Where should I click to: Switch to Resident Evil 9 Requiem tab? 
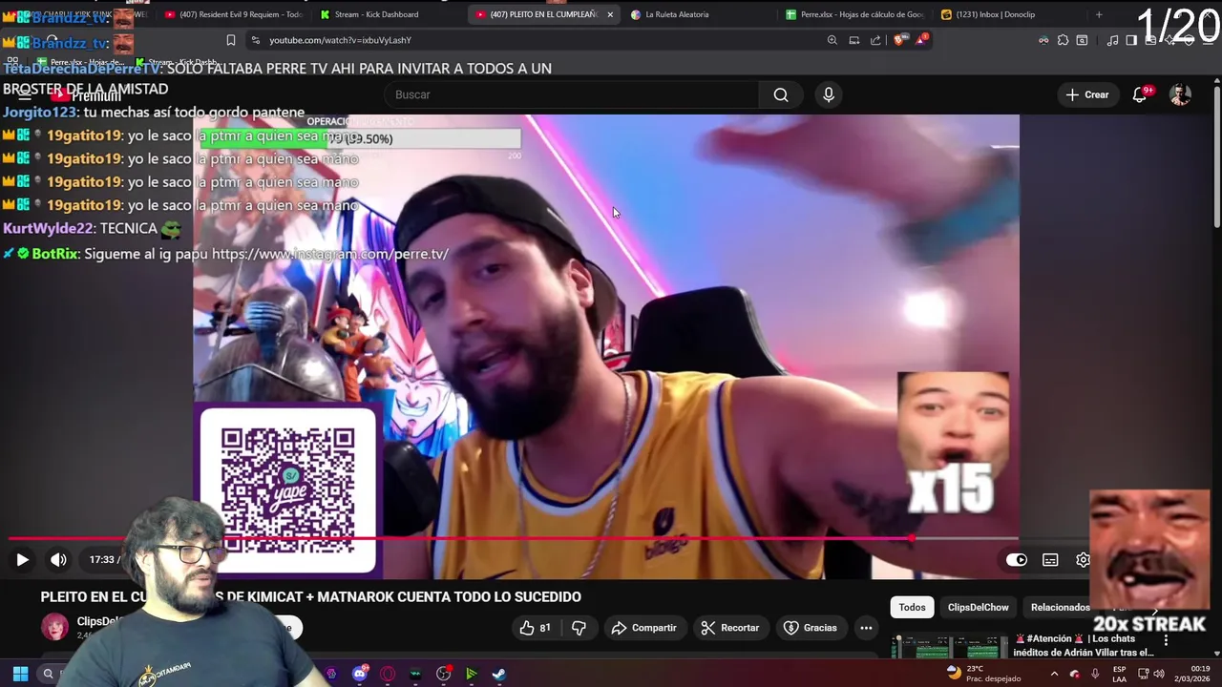coord(234,14)
